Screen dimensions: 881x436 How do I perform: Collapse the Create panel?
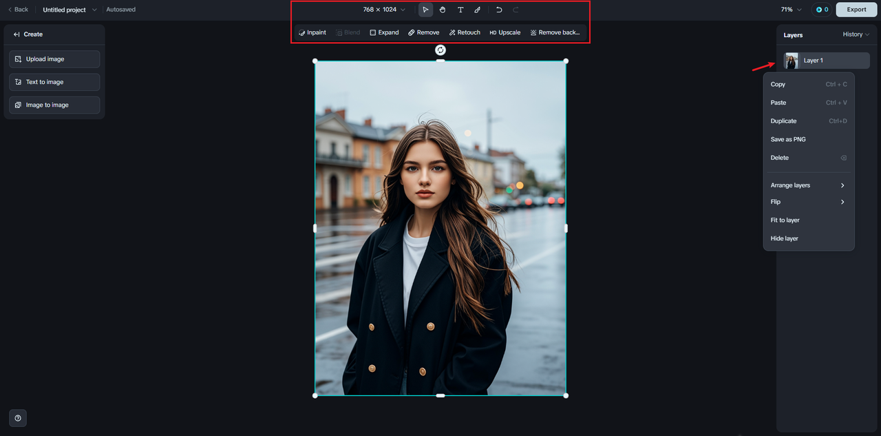click(17, 34)
